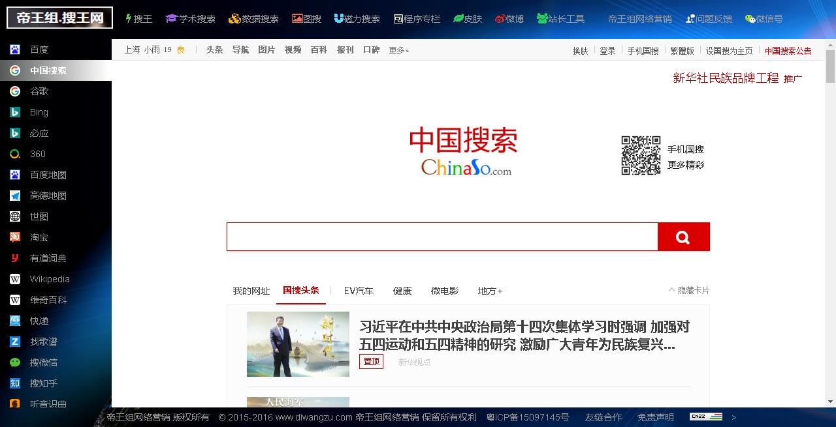Open 中国搜索公告 link

coord(788,51)
